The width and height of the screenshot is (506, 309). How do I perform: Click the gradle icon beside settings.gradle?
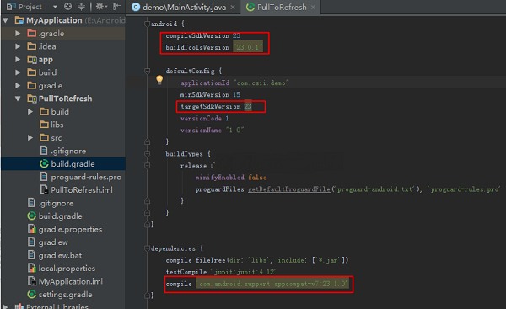tap(32, 294)
